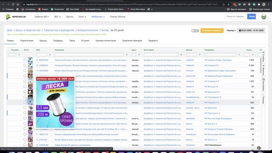Open the Кабинет WB dropdown menu
Image resolution: width=272 pixels, height=153 pixels.
(42, 17)
